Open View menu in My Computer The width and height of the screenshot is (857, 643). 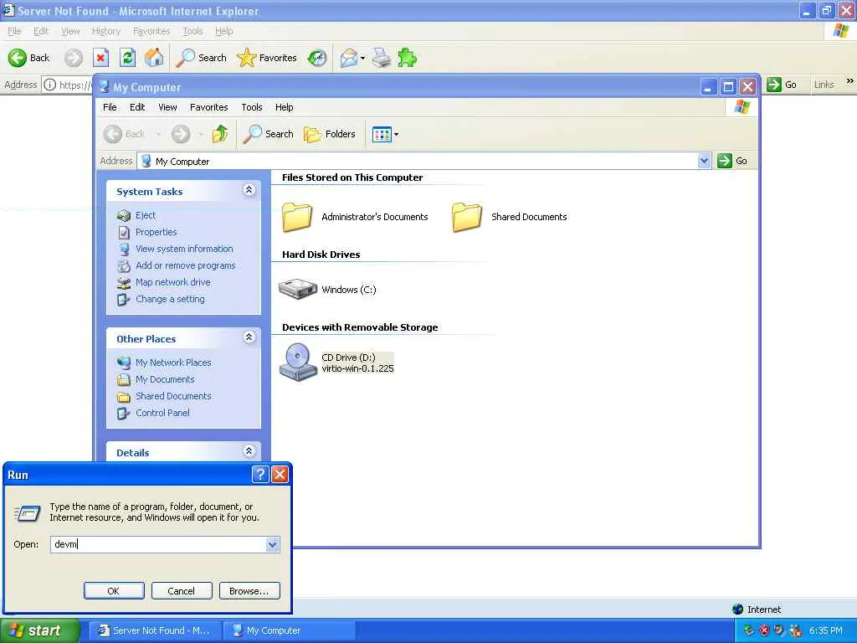click(x=167, y=107)
